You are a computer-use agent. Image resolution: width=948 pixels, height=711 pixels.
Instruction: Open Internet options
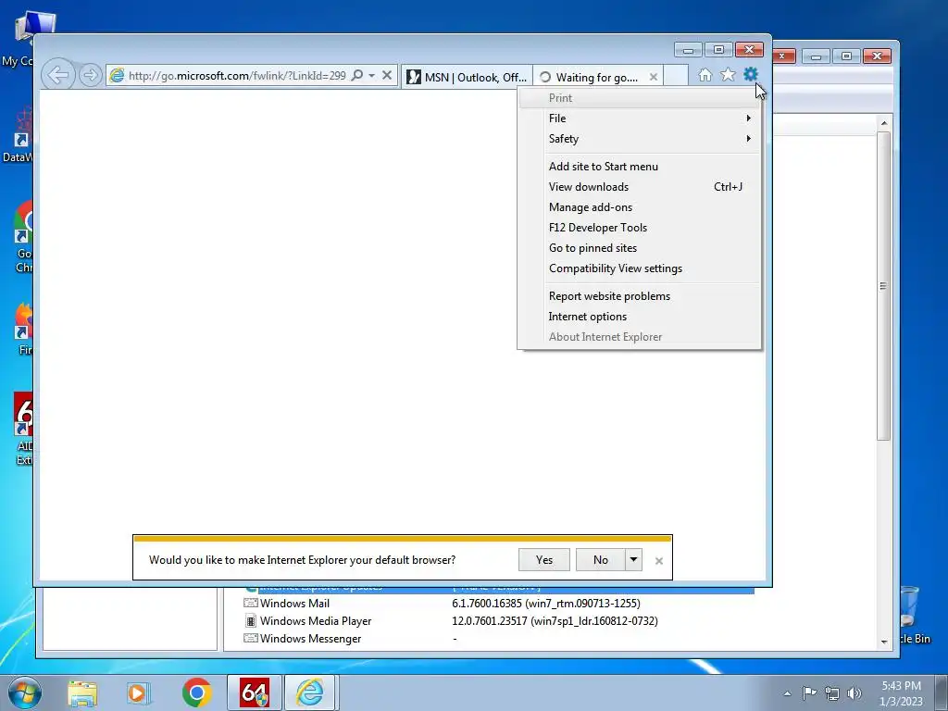[640, 317]
